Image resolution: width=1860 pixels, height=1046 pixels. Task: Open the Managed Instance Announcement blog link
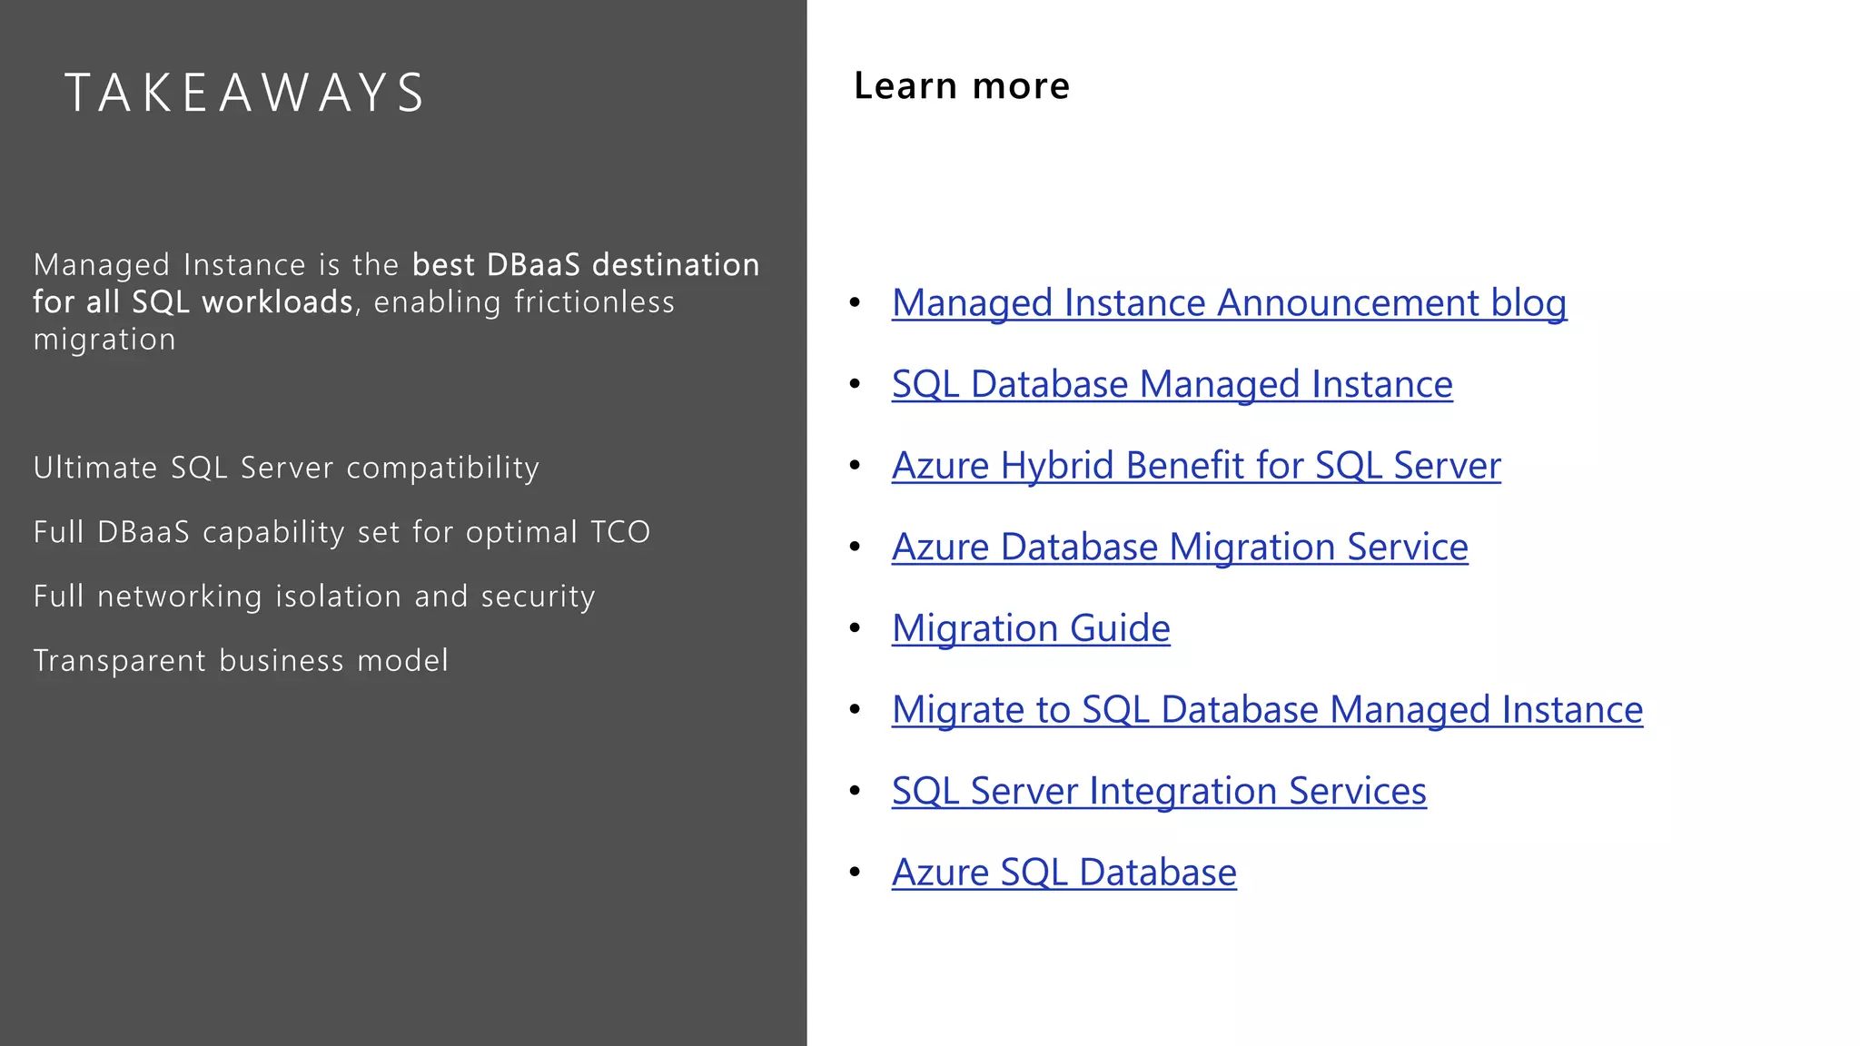coord(1229,303)
